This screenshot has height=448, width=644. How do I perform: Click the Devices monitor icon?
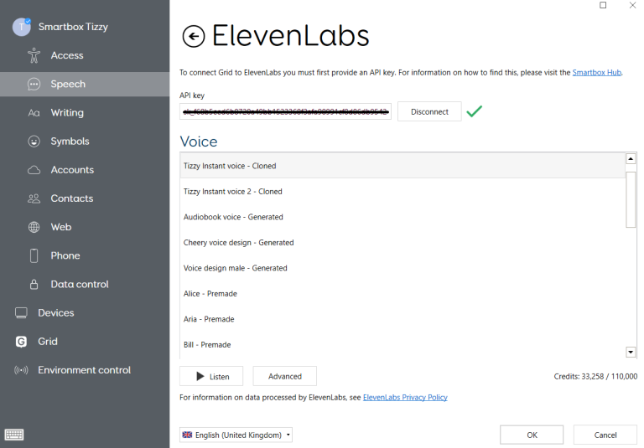(21, 313)
